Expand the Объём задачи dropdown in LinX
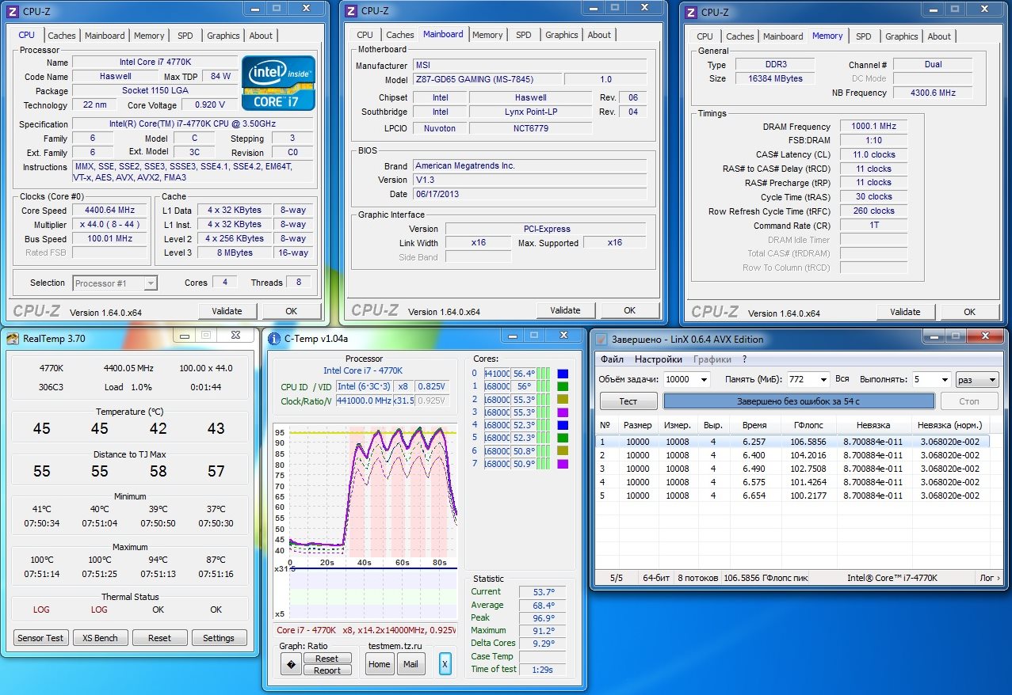Screen dimensions: 1012x695 point(703,379)
